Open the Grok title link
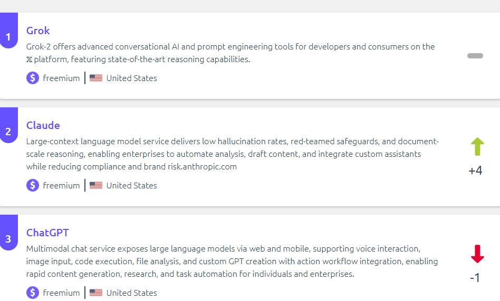The width and height of the screenshot is (500, 301). (38, 31)
